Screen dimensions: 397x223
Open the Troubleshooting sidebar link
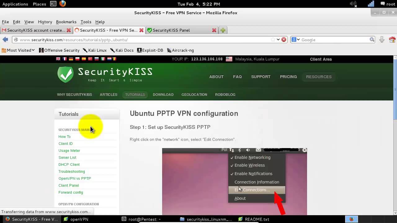[x=72, y=172]
